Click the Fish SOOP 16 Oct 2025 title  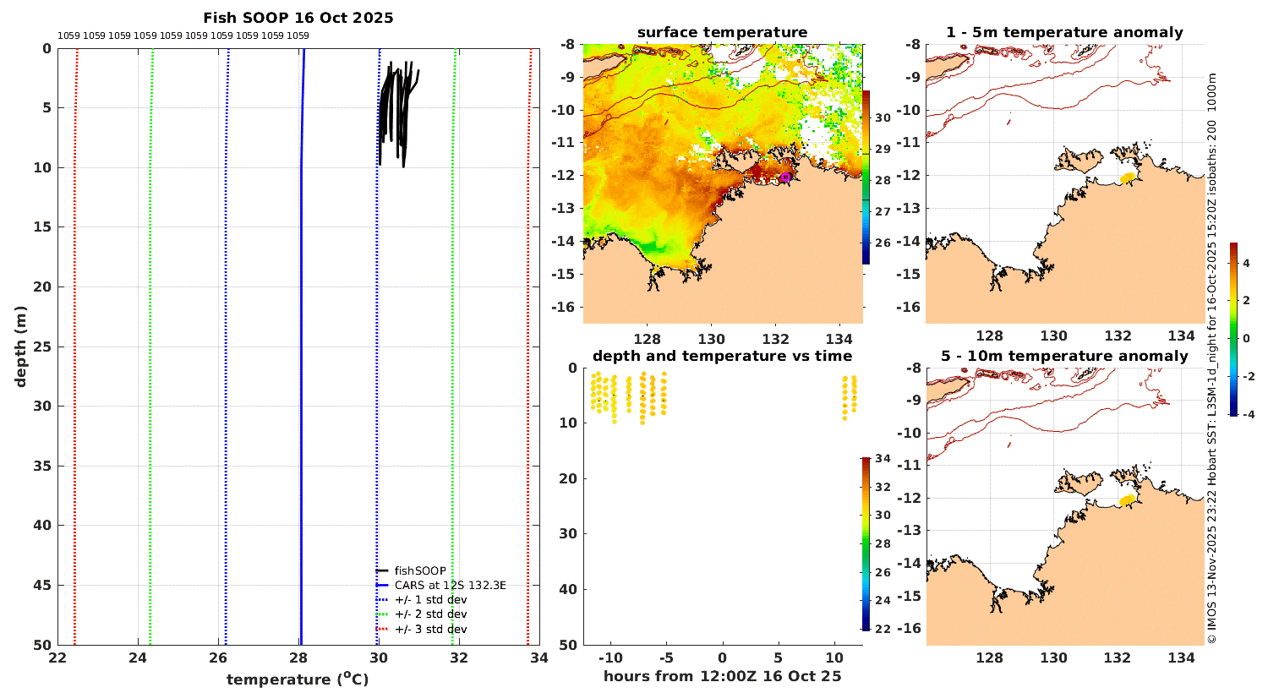pyautogui.click(x=298, y=18)
